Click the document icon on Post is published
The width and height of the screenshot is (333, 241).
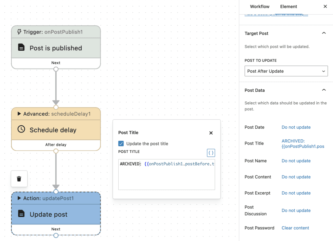pos(21,48)
